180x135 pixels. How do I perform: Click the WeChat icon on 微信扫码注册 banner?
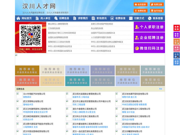point(137,48)
